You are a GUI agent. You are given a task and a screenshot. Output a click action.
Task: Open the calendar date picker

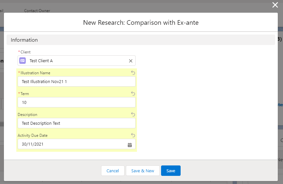point(130,145)
